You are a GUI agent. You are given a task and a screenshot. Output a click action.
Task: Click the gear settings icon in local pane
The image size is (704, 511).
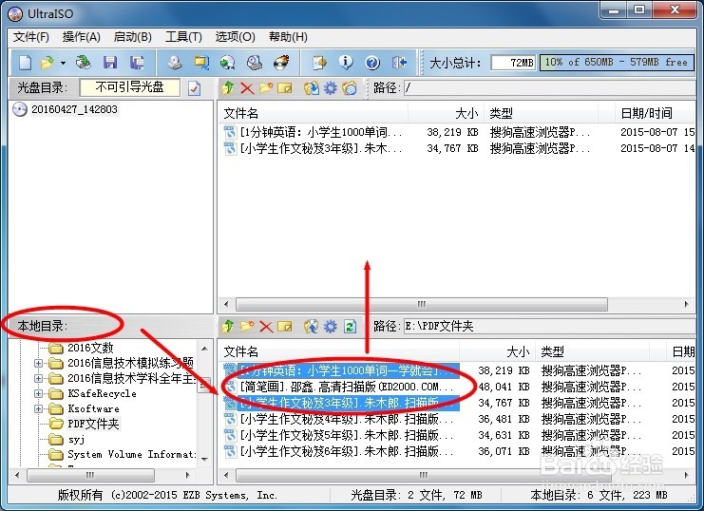330,327
